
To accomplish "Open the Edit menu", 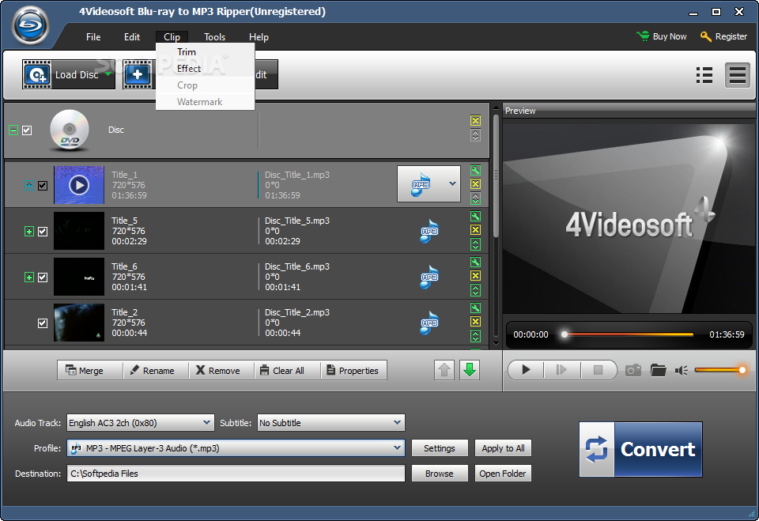I will click(x=132, y=37).
